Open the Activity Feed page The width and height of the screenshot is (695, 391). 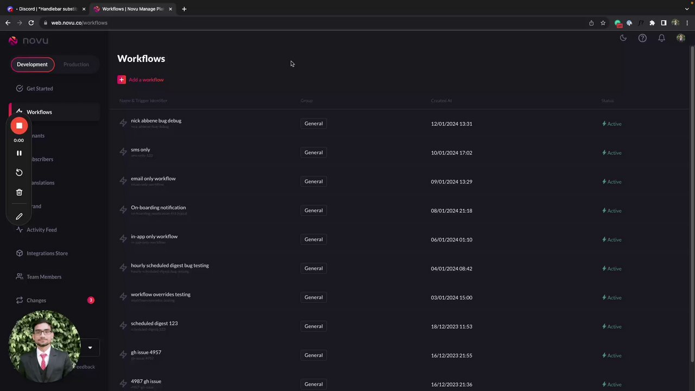click(42, 230)
